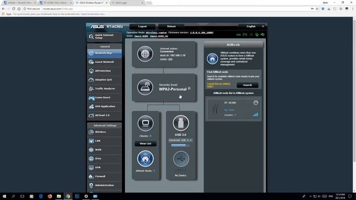Open Wireless advanced settings
The image size is (356, 200).
coord(104,132)
